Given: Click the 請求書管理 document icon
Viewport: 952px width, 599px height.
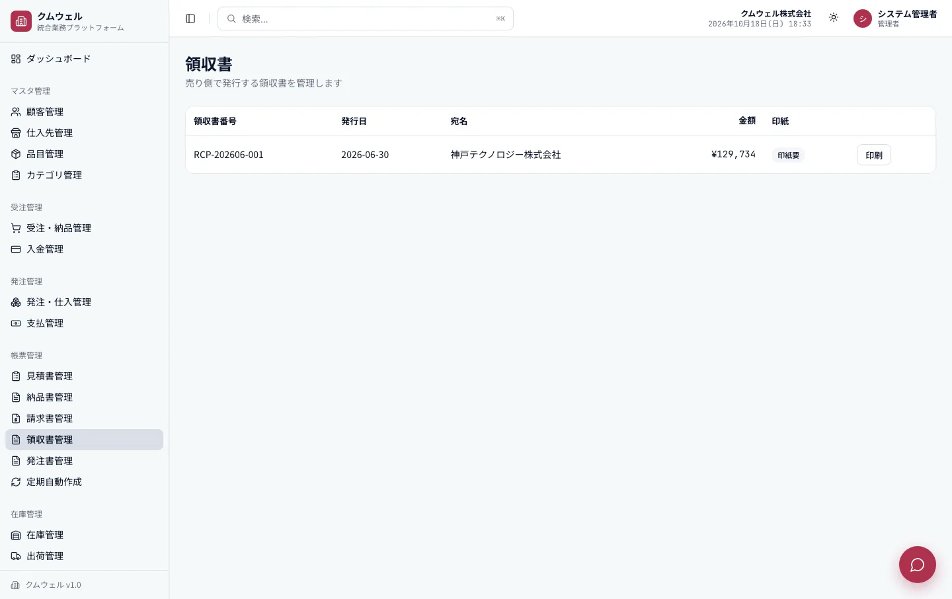Looking at the screenshot, I should [x=16, y=419].
